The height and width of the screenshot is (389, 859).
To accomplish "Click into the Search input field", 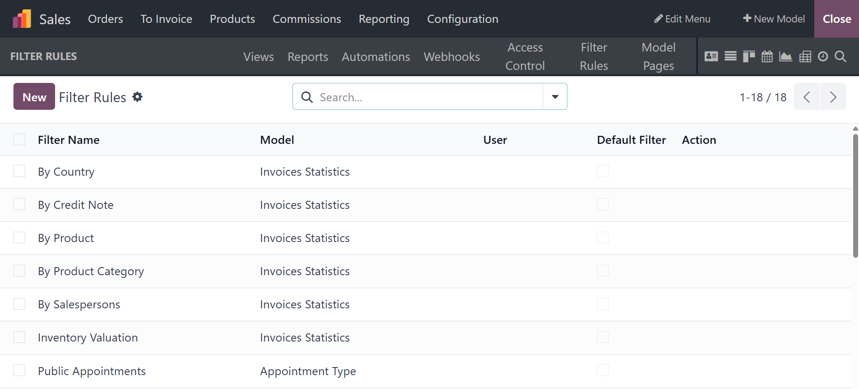I will (x=428, y=97).
